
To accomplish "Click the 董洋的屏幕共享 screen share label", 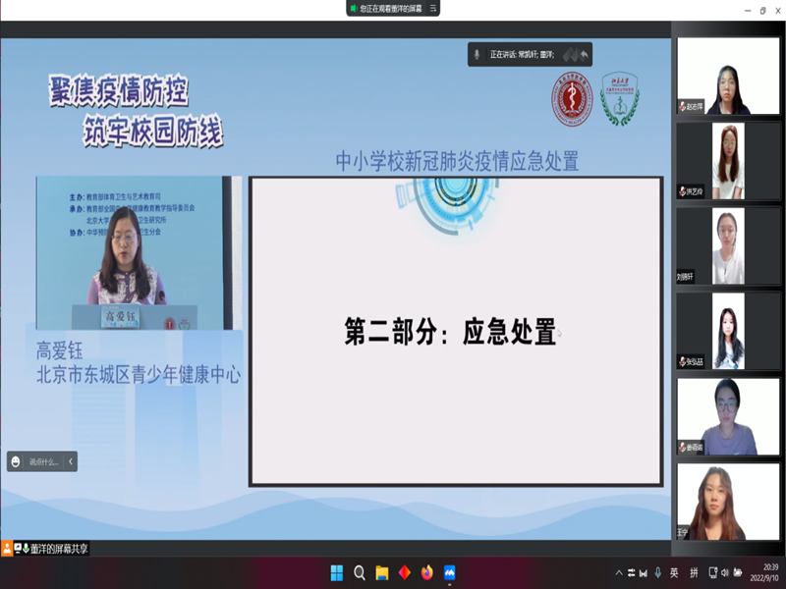I will [59, 549].
